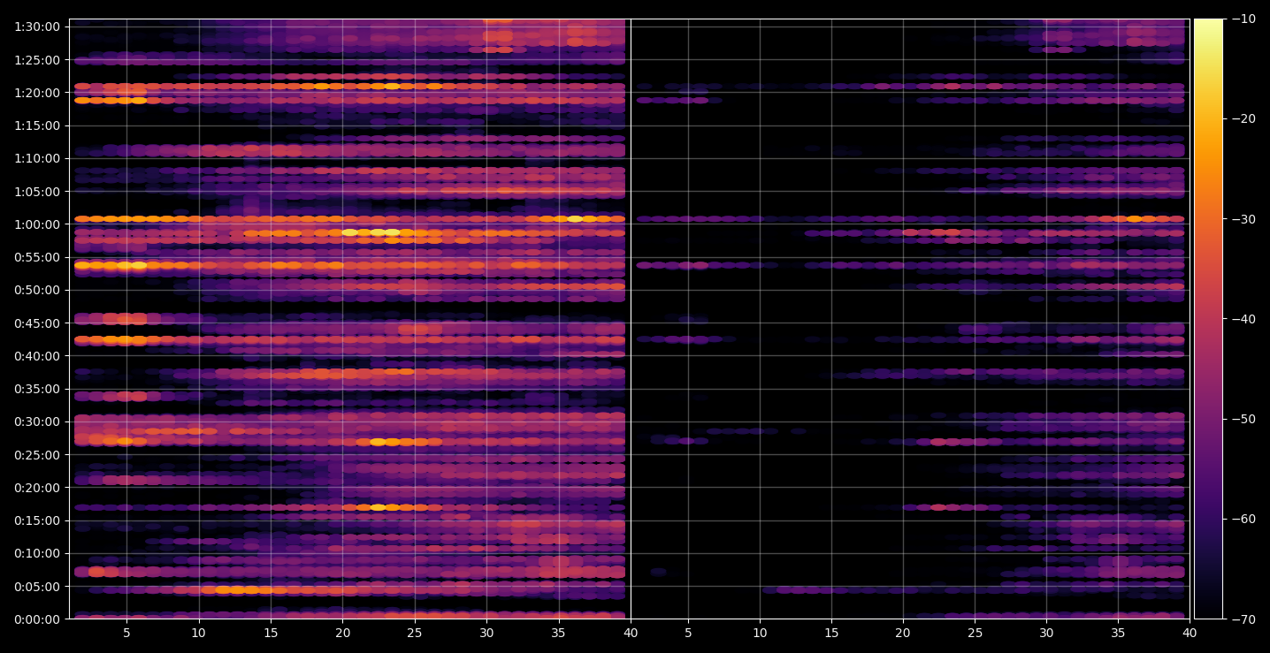Click the 0:15:00 time axis label
1270x653 pixels.
click(37, 520)
